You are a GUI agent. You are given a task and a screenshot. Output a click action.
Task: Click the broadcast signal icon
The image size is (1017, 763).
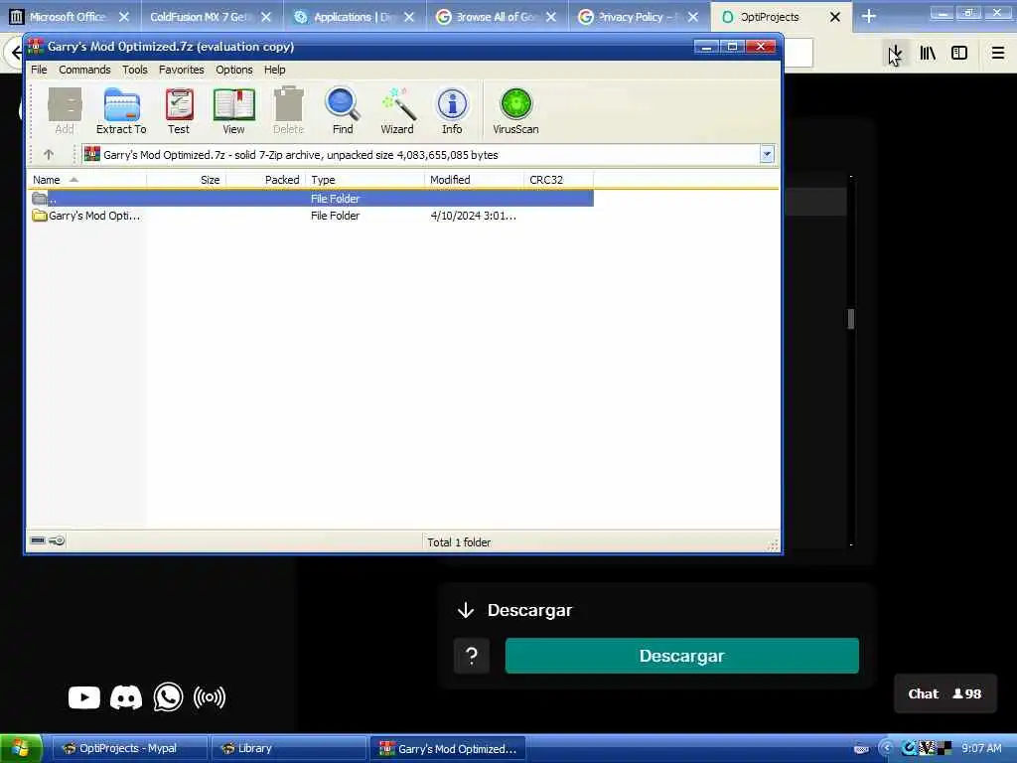click(210, 697)
